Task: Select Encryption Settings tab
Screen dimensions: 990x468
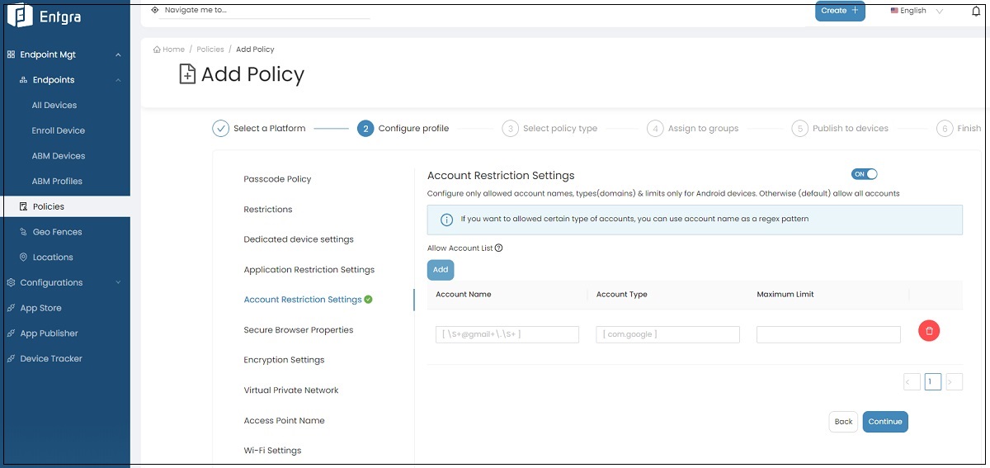Action: pos(284,360)
